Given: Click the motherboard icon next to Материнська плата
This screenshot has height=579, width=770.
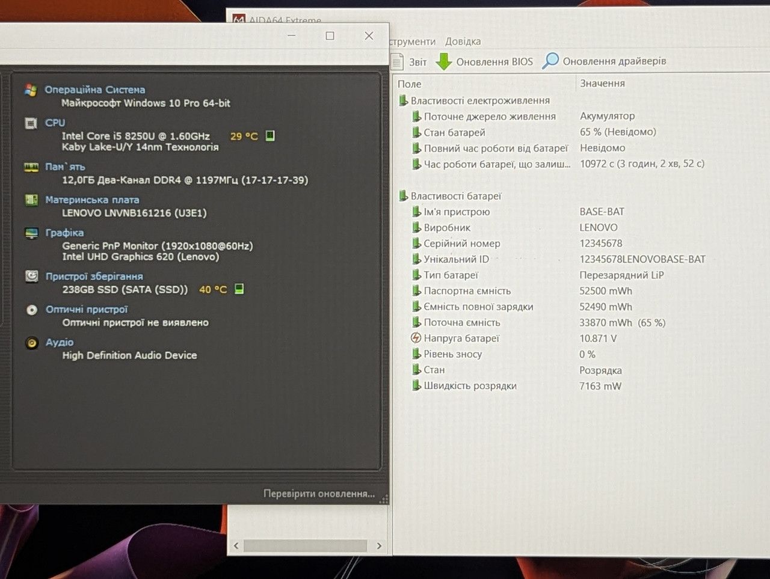Looking at the screenshot, I should point(31,200).
